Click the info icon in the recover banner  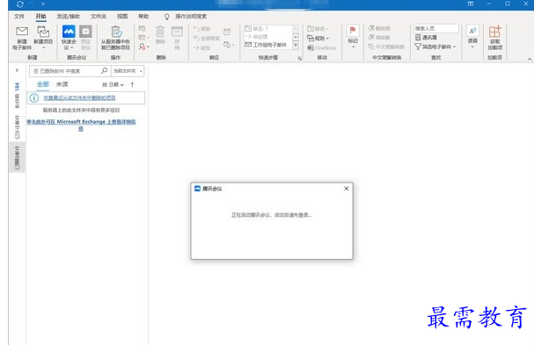(33, 98)
